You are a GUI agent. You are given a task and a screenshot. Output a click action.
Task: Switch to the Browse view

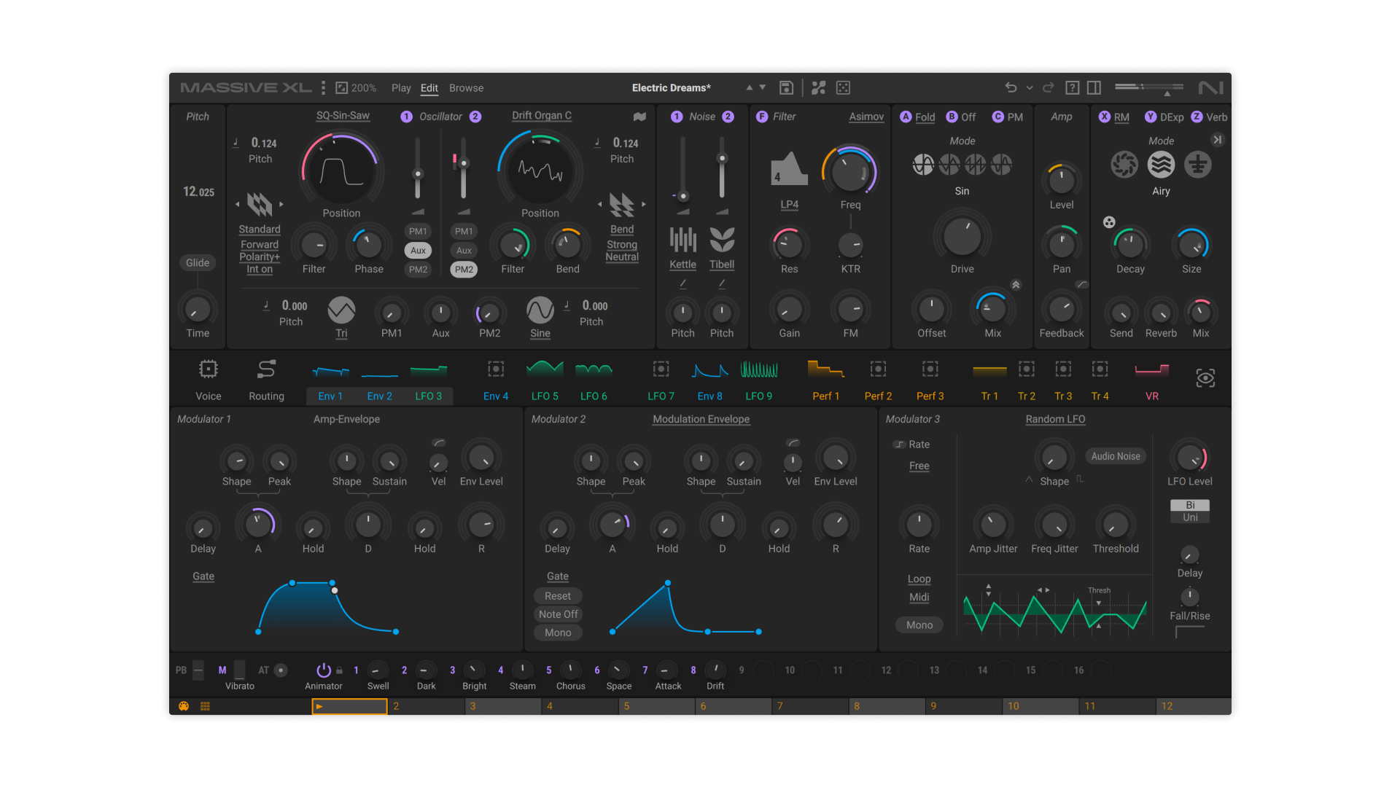coord(466,87)
